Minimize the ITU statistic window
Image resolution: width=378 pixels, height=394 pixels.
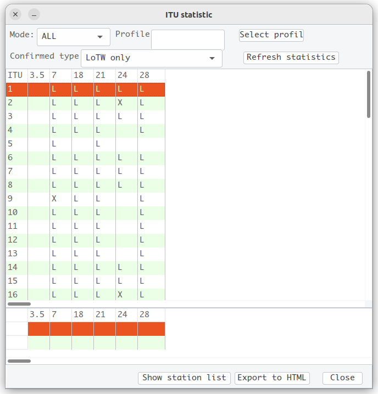point(34,15)
